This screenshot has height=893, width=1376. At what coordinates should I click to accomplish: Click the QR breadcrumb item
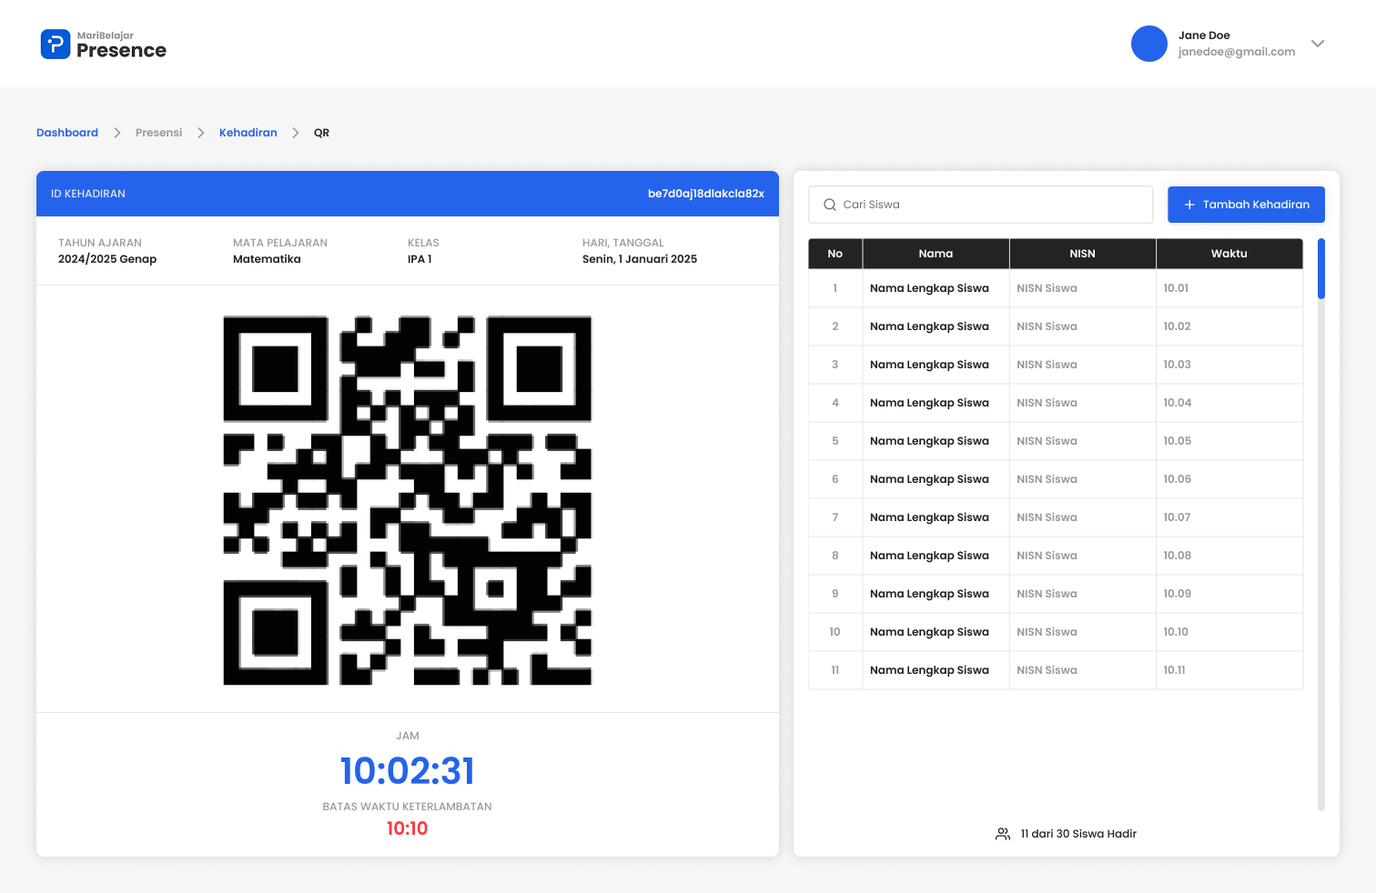pos(321,133)
